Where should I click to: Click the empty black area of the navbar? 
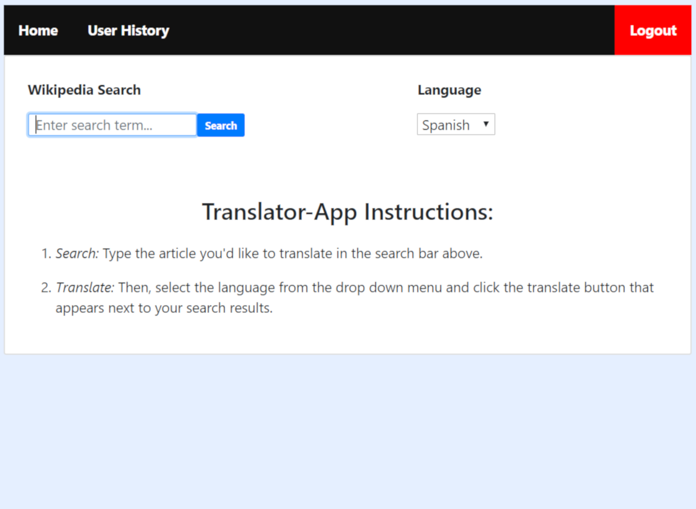coord(391,30)
